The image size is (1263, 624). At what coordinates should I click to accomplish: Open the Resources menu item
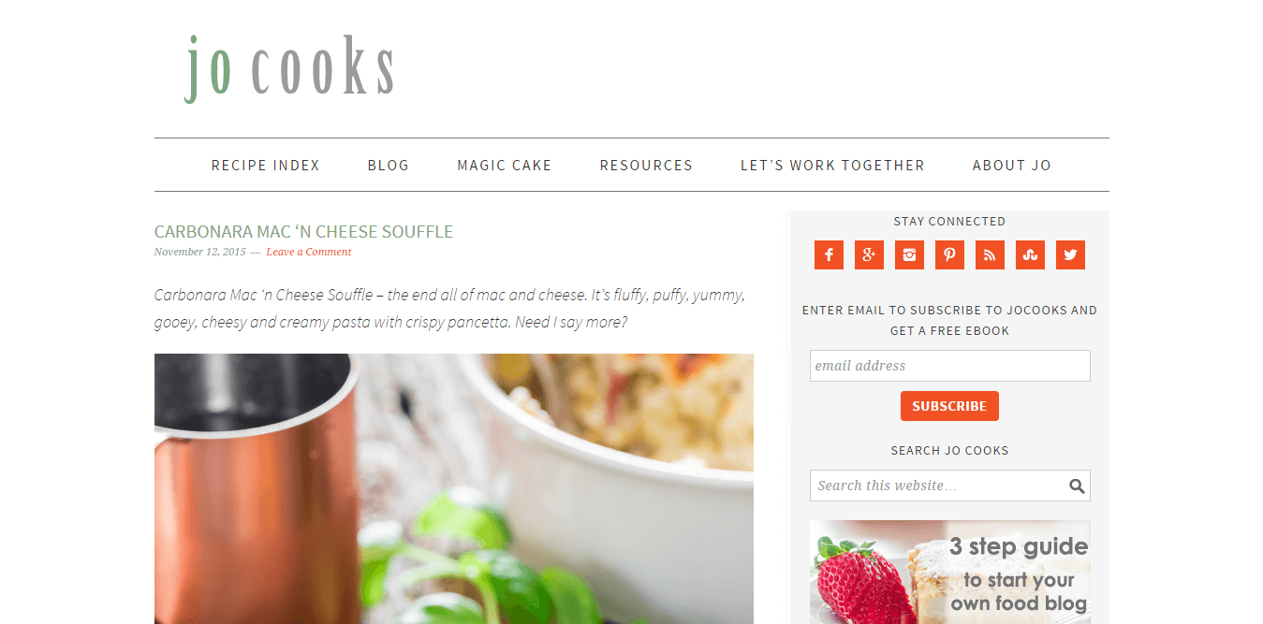pyautogui.click(x=646, y=166)
